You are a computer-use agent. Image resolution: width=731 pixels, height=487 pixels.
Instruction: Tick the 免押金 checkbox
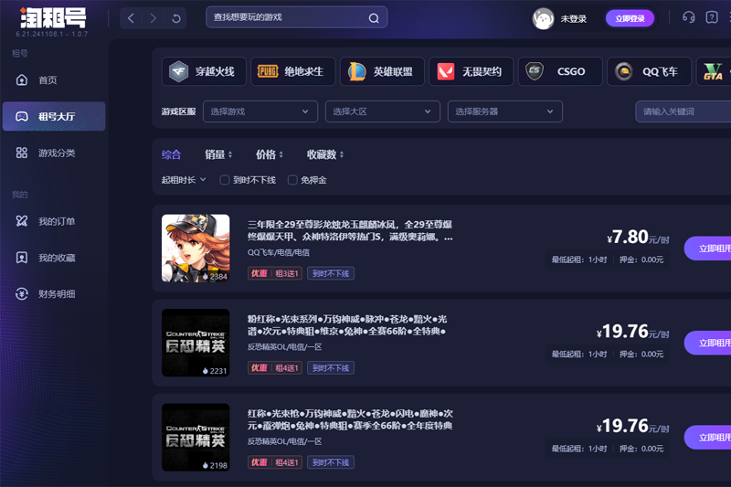tap(292, 180)
